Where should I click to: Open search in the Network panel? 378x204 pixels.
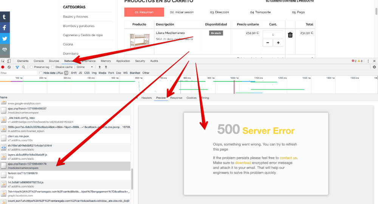[x=23, y=67]
